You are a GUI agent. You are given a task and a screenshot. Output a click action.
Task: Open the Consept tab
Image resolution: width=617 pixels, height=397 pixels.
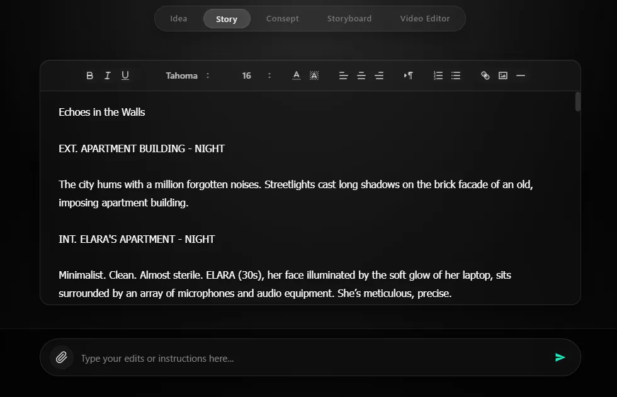[x=283, y=18]
